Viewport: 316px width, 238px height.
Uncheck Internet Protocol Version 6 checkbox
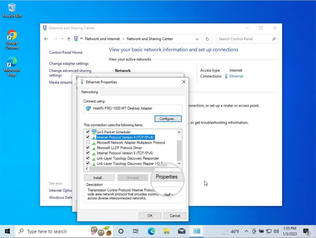point(88,153)
